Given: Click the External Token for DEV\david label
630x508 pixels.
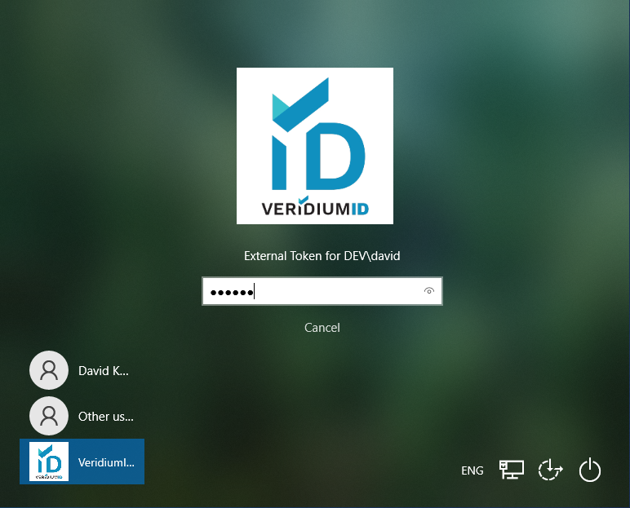Looking at the screenshot, I should pos(322,256).
